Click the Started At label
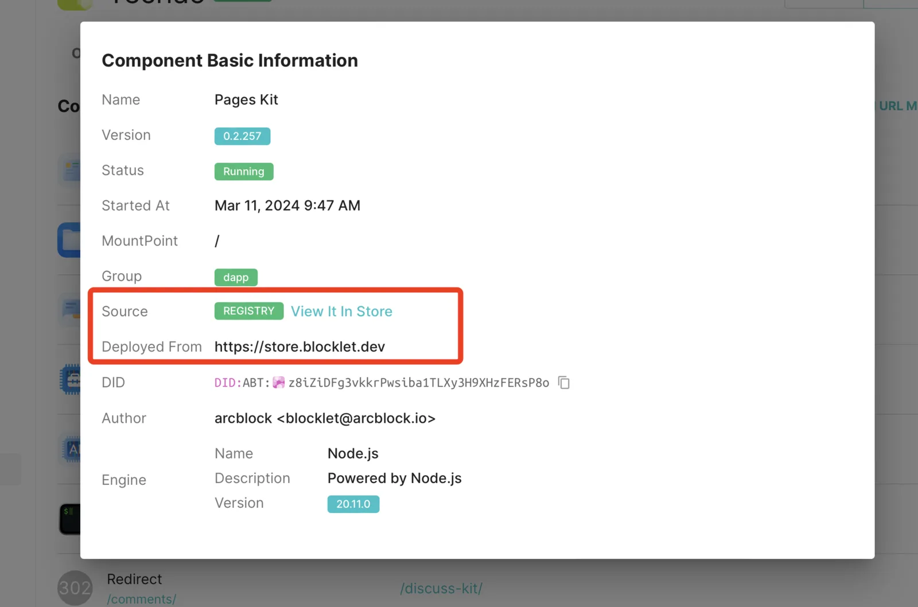This screenshot has height=607, width=918. [135, 205]
